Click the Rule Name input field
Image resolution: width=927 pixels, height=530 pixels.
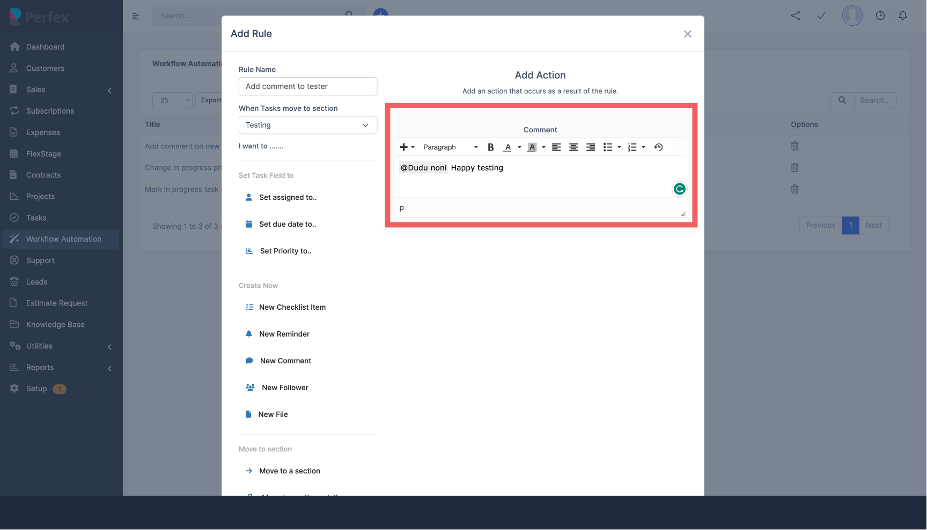coord(307,86)
